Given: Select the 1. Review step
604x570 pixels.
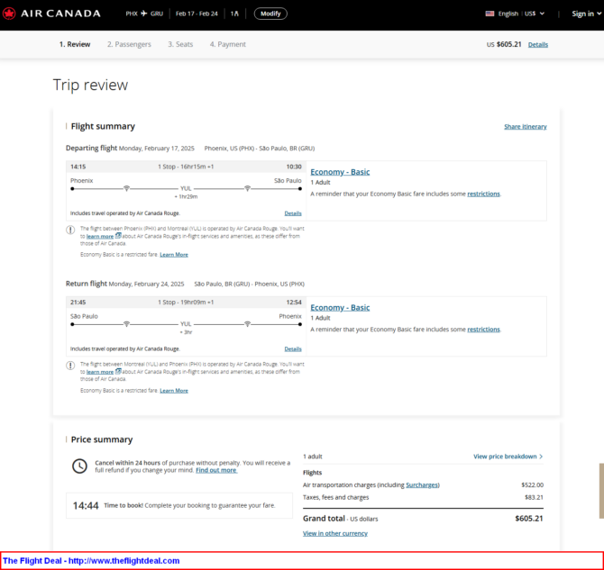Looking at the screenshot, I should [x=75, y=44].
